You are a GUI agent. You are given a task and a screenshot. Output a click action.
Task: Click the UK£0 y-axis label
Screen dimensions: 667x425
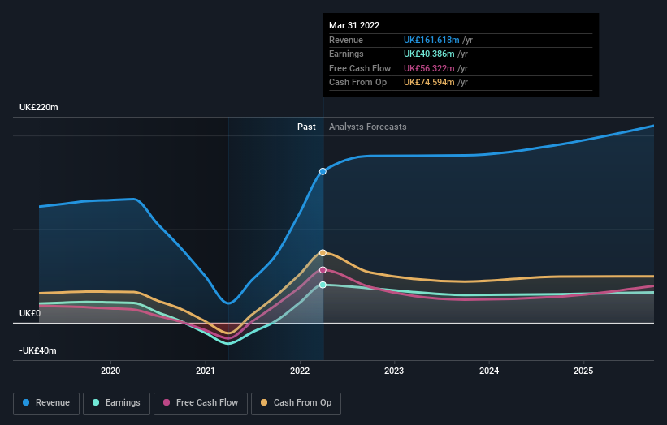[30, 313]
